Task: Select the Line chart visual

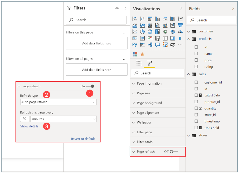Action: click(180, 19)
